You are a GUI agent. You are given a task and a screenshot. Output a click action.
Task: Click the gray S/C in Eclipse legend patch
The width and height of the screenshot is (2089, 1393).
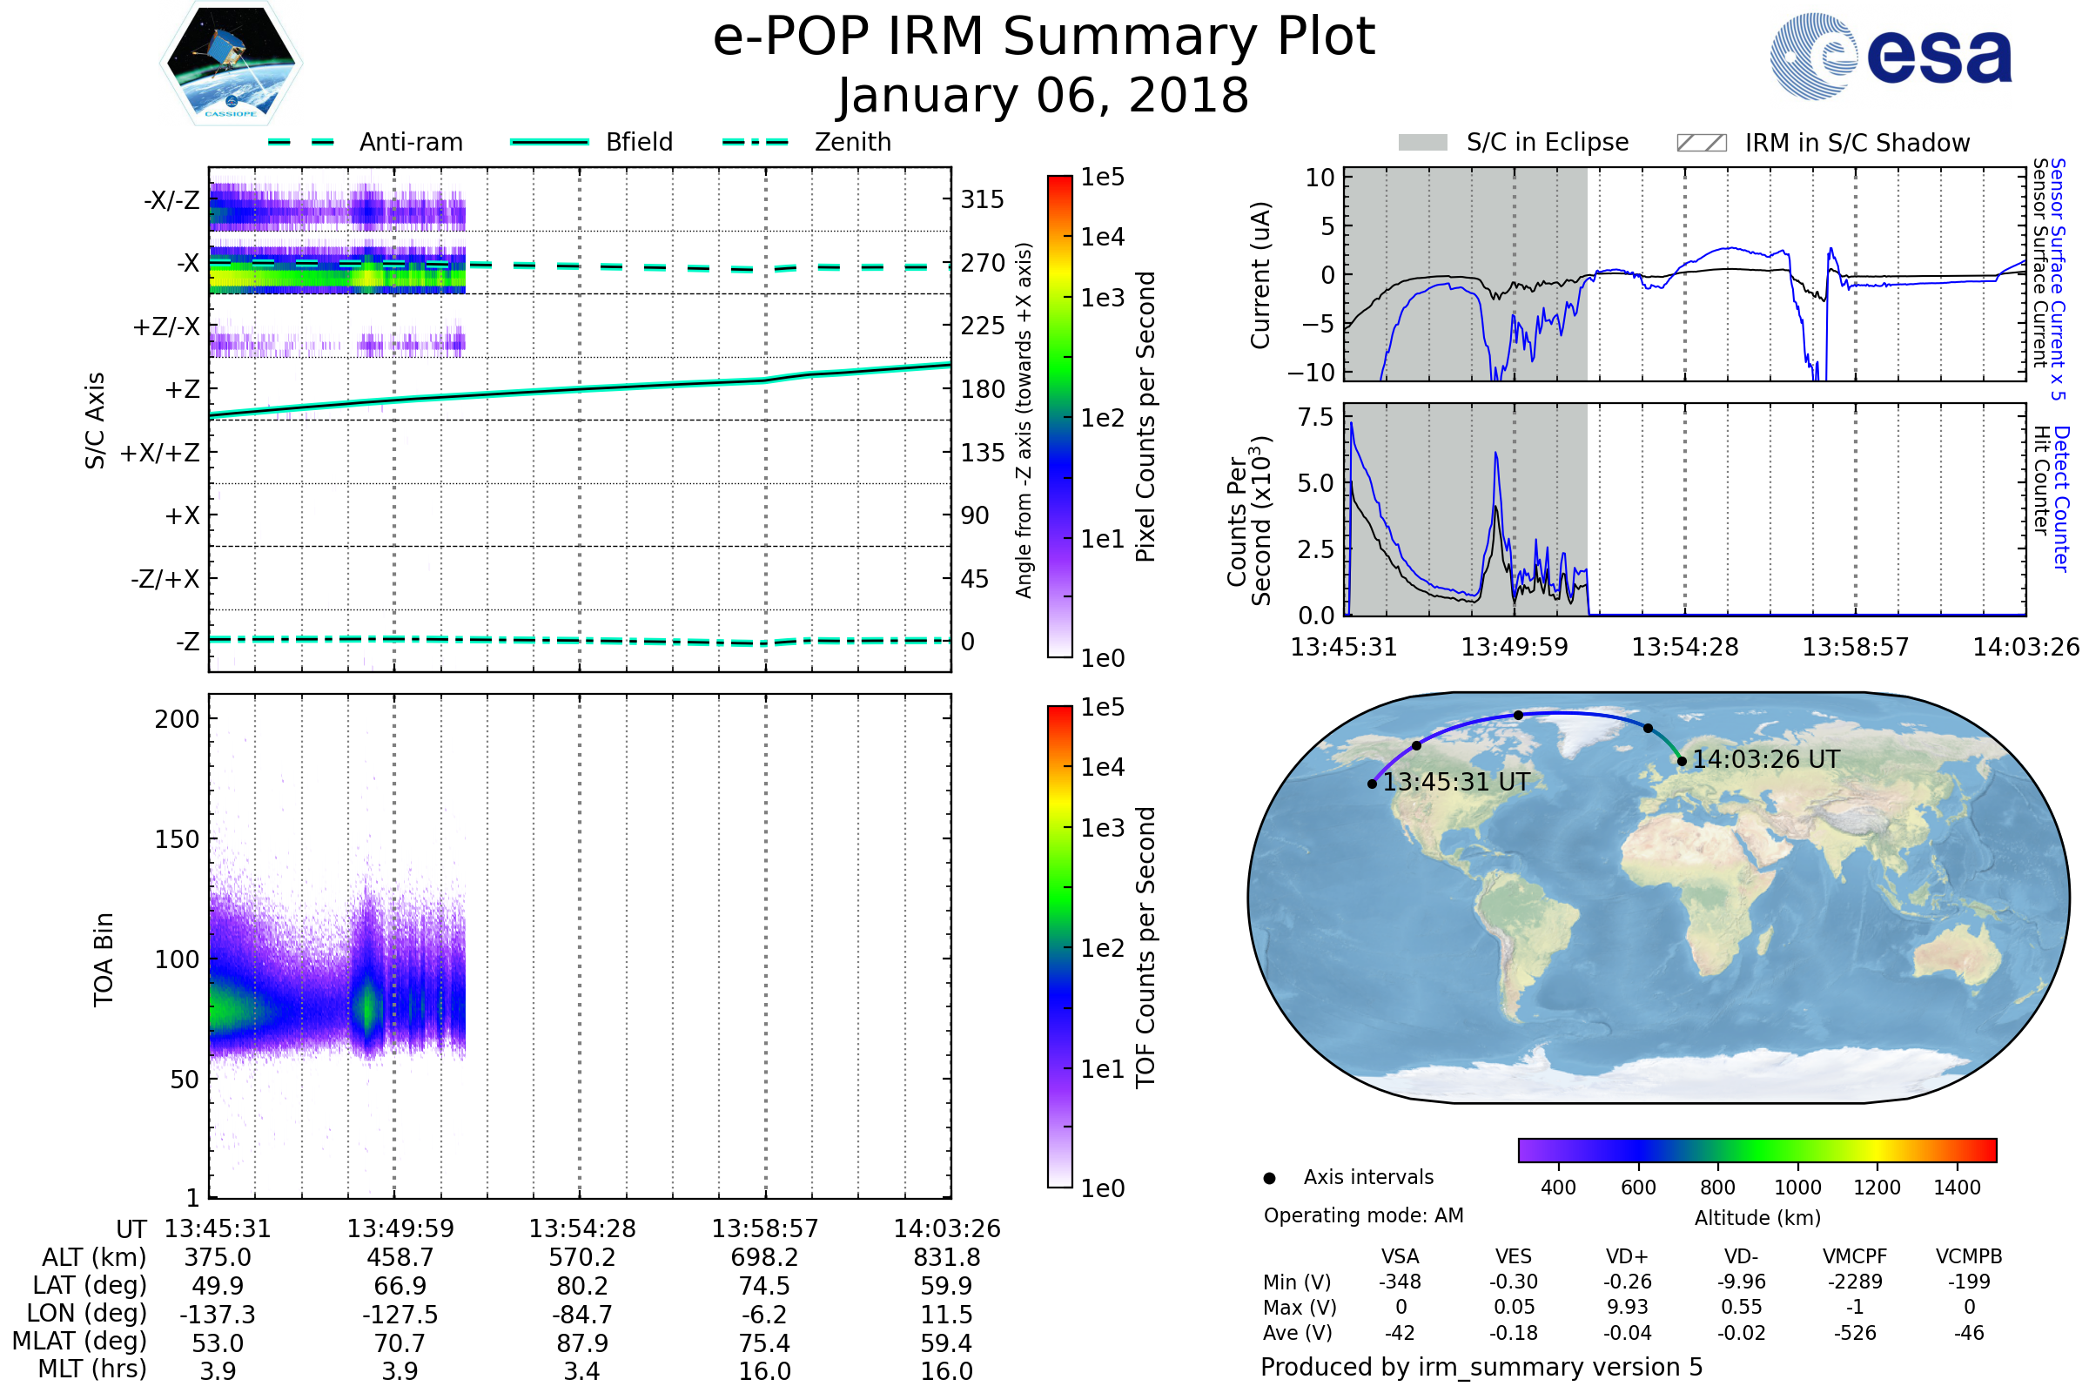pyautogui.click(x=1422, y=143)
